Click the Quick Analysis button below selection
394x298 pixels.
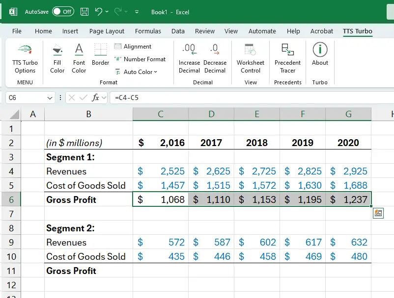pos(377,213)
